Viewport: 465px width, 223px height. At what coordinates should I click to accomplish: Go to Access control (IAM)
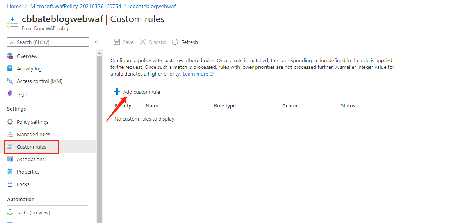coord(40,81)
